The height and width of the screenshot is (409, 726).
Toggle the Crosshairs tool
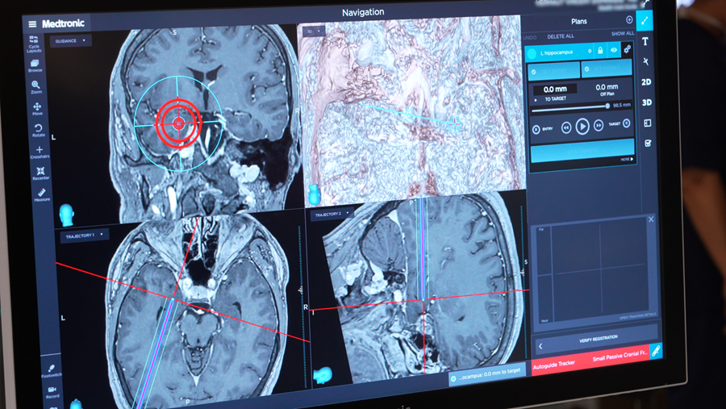tap(40, 152)
